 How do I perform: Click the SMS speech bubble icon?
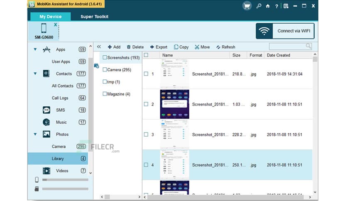click(x=46, y=110)
